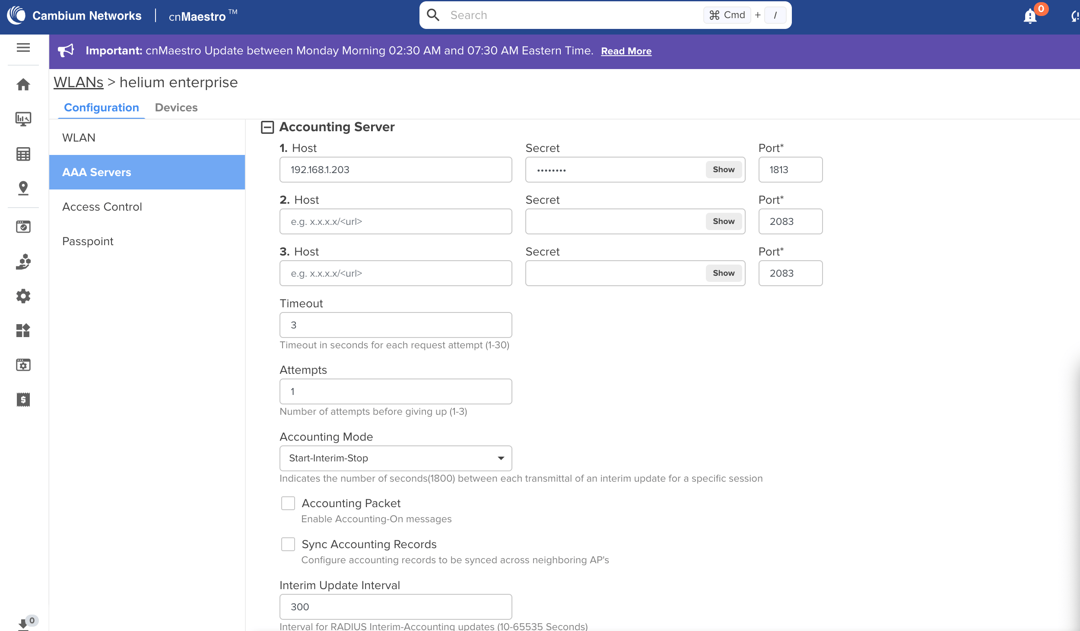Click the Interim Update Interval field
This screenshot has height=631, width=1080.
[x=396, y=607]
